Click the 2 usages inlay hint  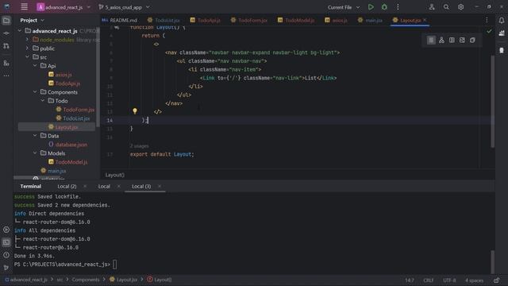point(140,146)
